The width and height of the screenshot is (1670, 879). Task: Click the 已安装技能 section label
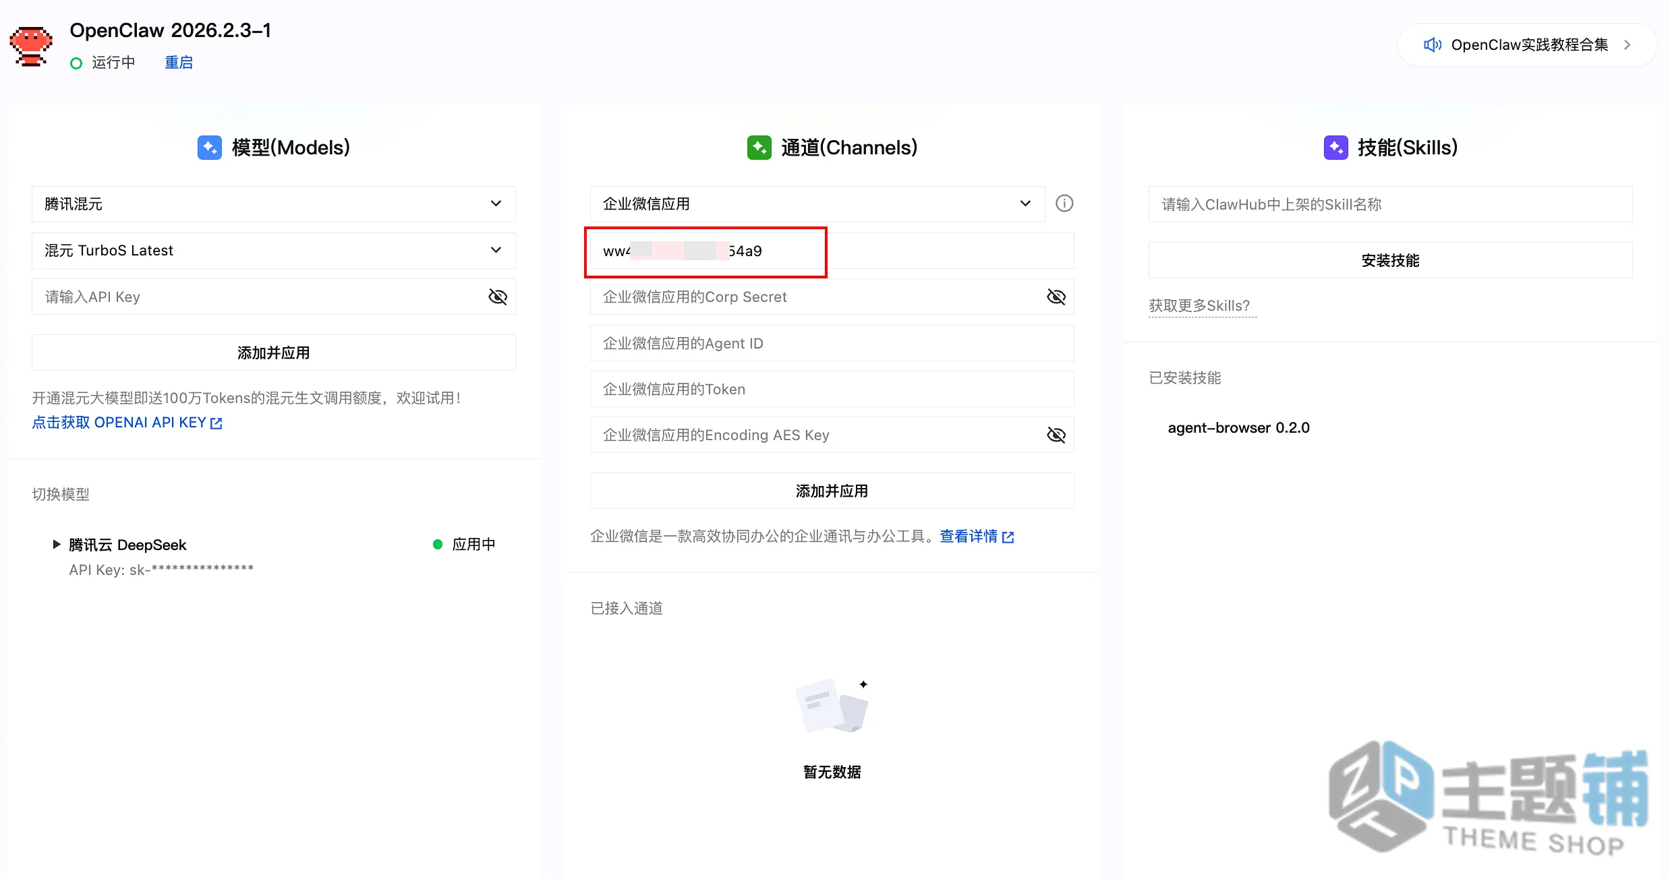1185,377
